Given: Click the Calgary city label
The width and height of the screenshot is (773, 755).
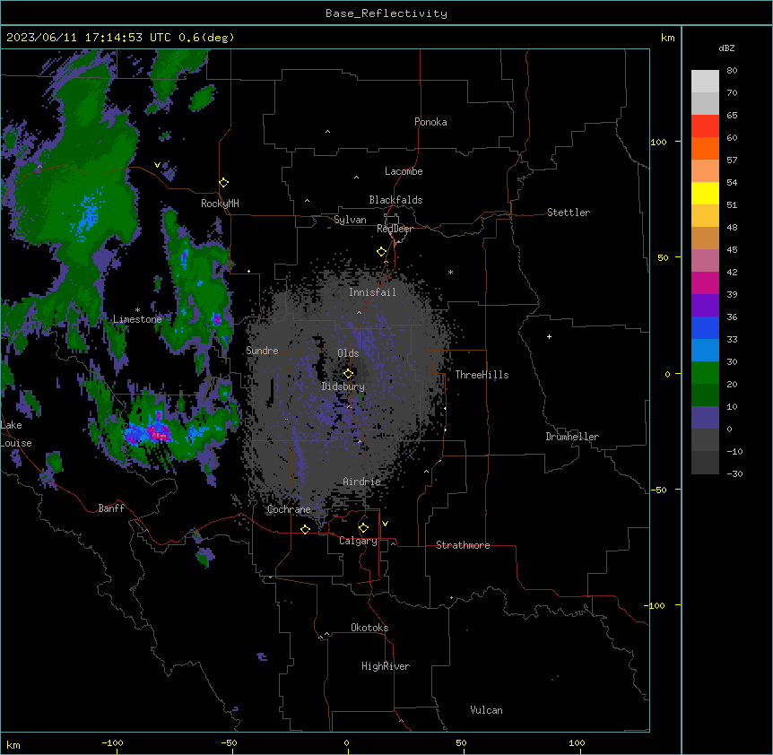Looking at the screenshot, I should click(x=358, y=541).
